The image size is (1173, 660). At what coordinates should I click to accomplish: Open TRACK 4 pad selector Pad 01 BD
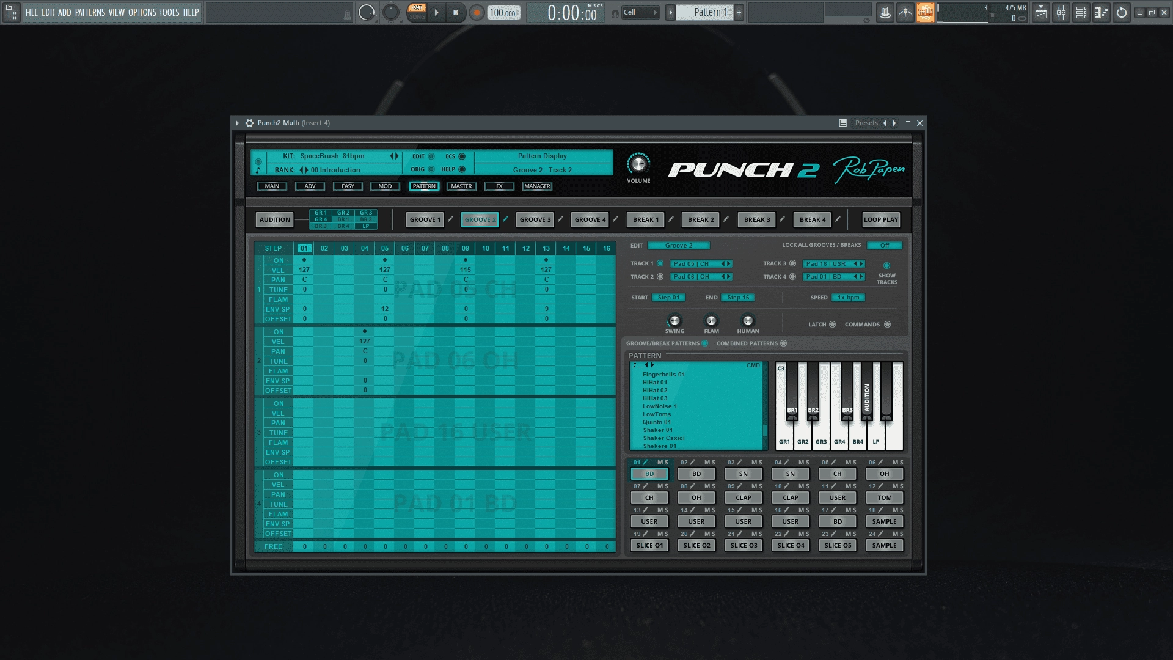click(834, 276)
